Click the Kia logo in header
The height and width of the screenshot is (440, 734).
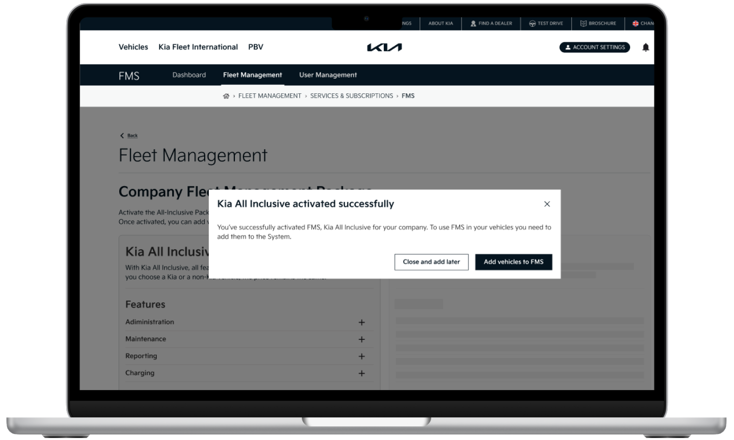[x=384, y=47]
